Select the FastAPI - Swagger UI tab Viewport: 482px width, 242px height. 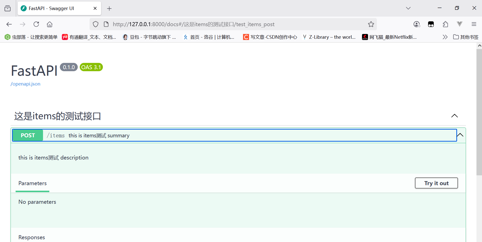(59, 8)
